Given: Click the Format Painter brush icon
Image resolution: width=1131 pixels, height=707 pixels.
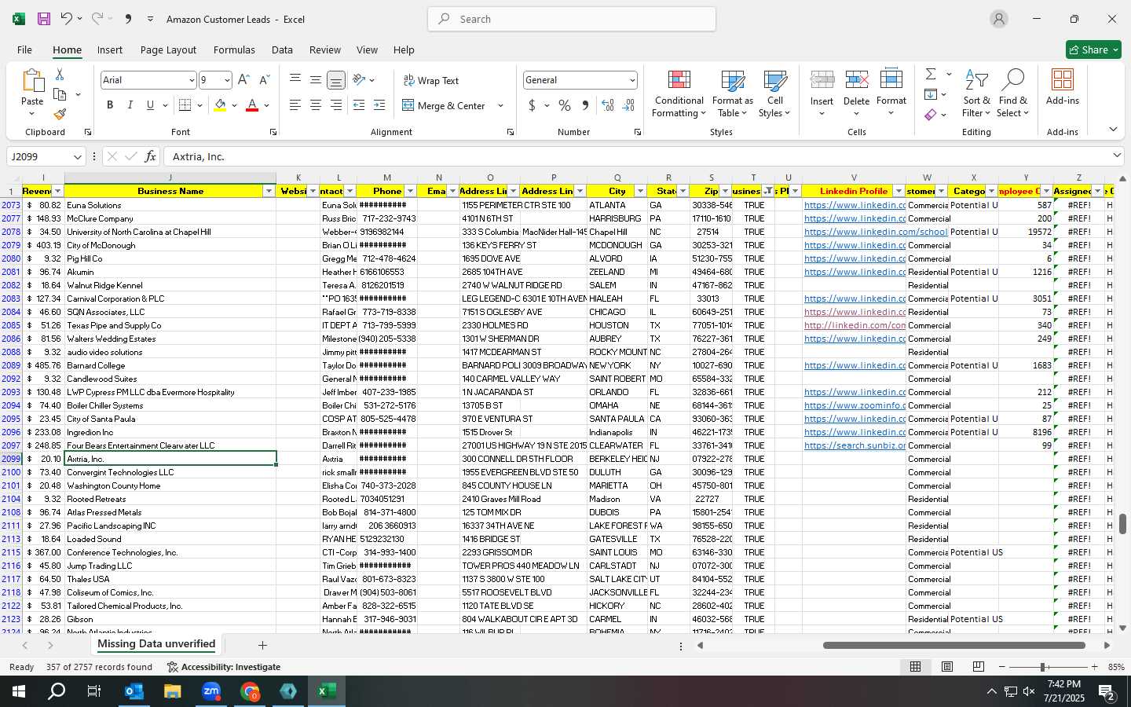Looking at the screenshot, I should 60,115.
